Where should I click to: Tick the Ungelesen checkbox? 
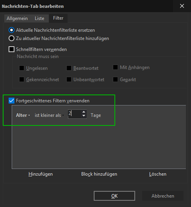pos(21,68)
